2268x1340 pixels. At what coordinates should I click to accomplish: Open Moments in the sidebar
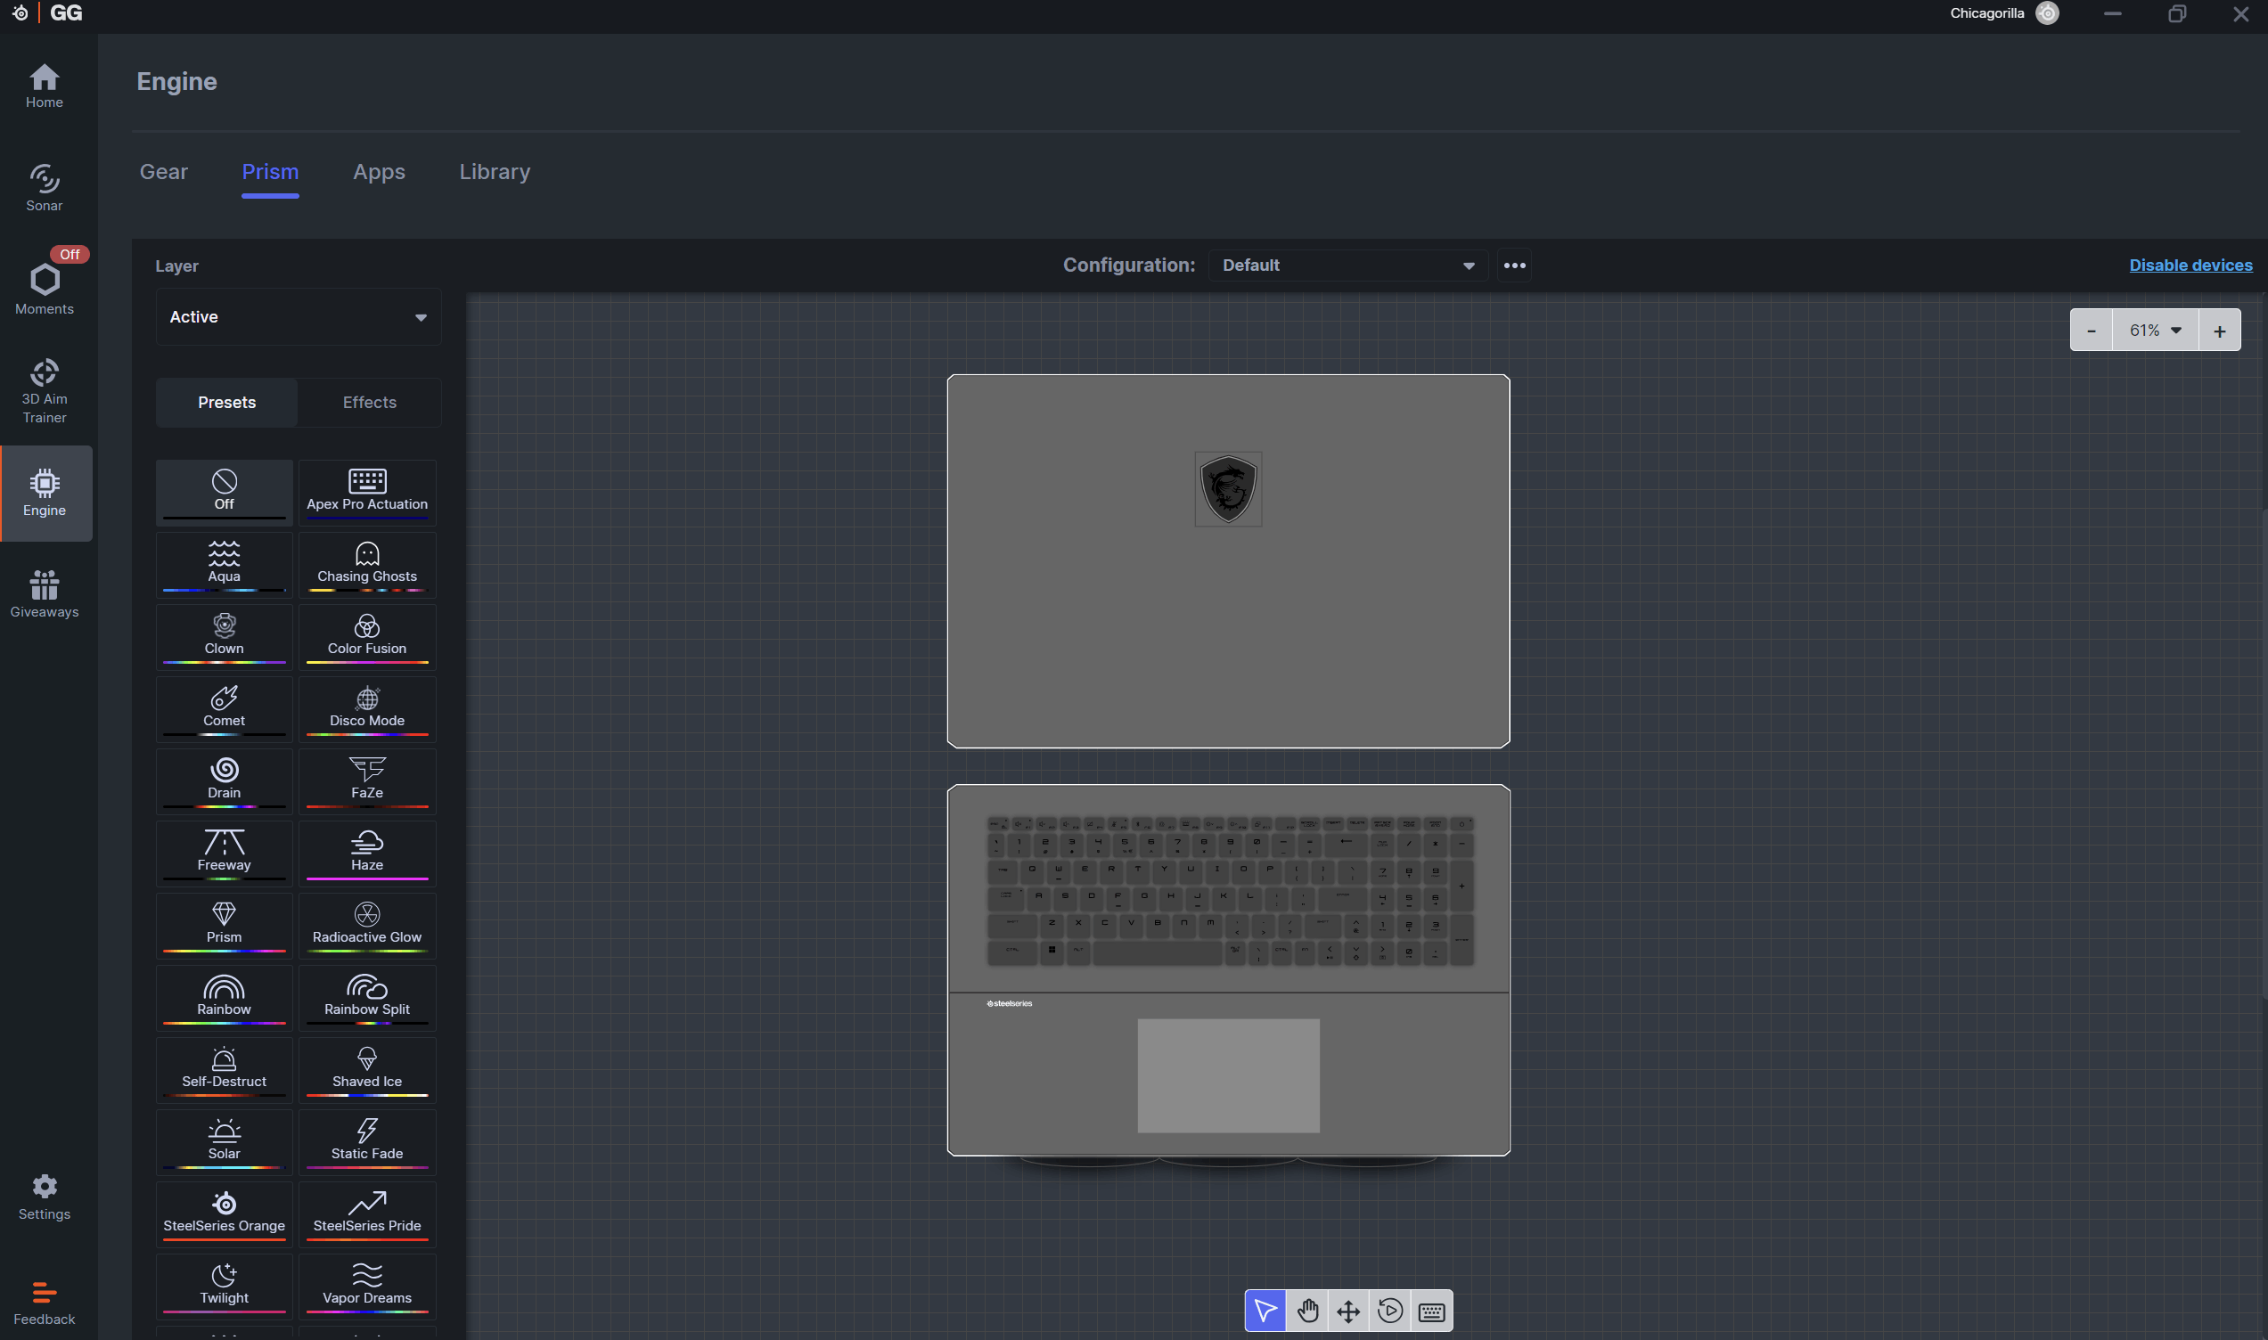[x=45, y=288]
